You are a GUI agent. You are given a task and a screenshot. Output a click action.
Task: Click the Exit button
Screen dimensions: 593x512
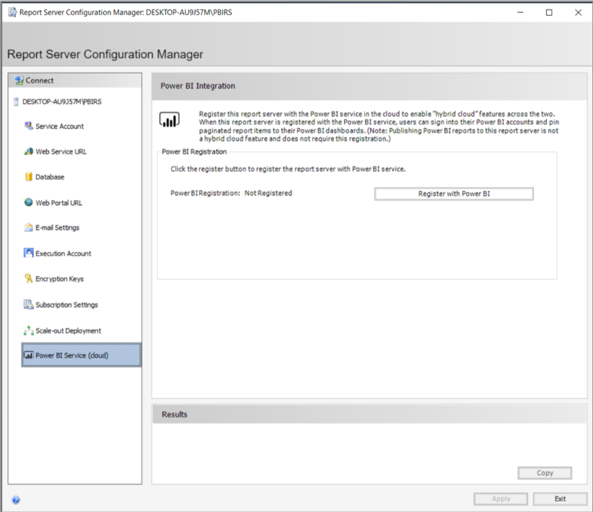pos(560,499)
